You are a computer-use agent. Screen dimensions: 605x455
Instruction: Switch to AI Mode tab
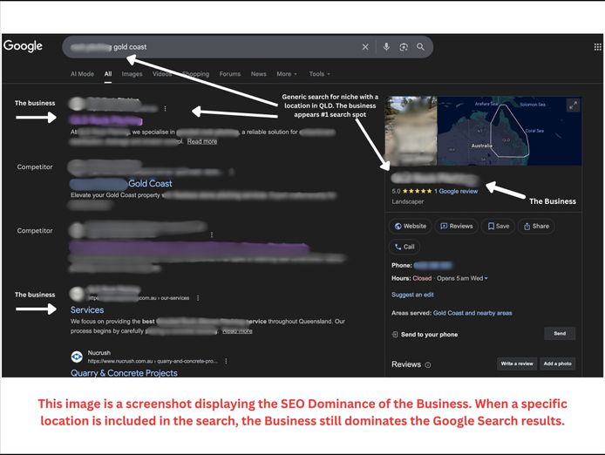[x=82, y=74]
